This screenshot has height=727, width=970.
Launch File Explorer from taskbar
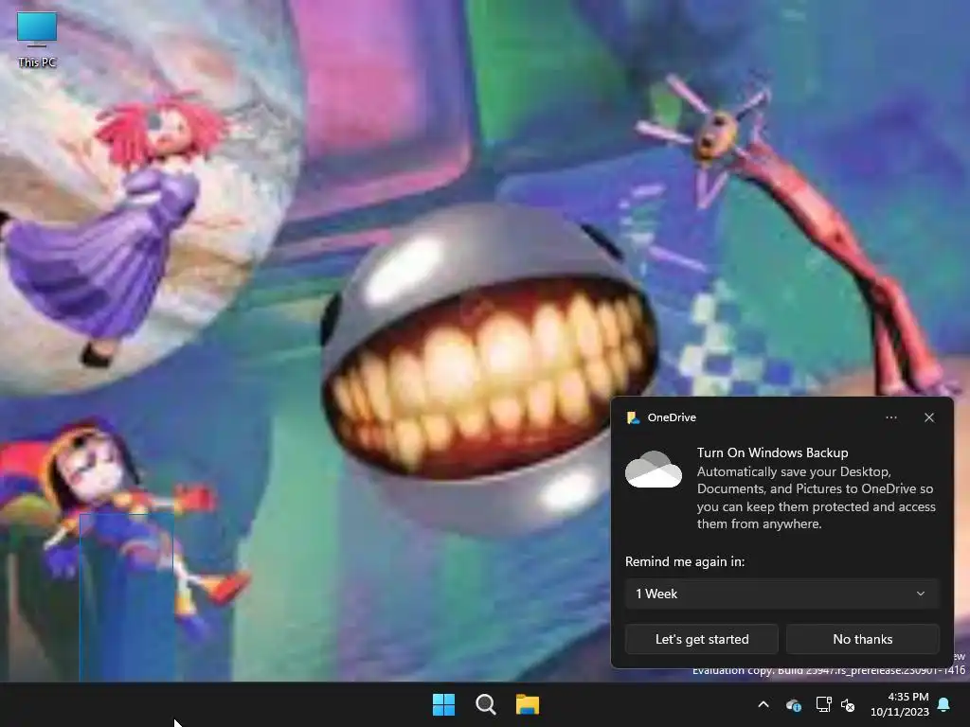tap(528, 704)
